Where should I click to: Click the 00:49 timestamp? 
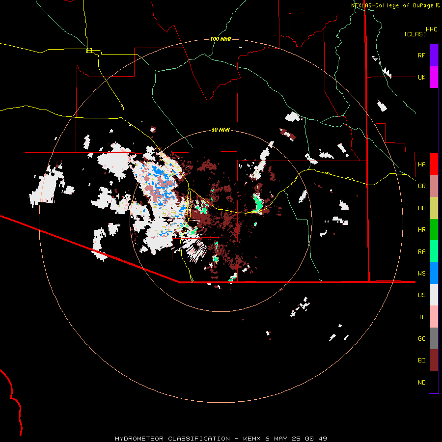pyautogui.click(x=316, y=439)
